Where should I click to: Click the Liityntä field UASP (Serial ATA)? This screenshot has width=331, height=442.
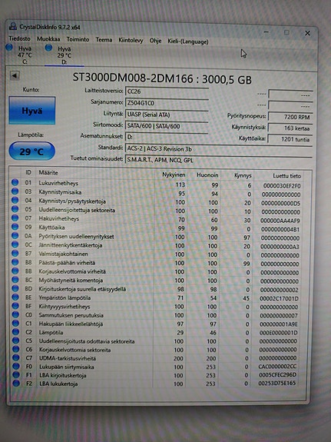click(167, 115)
